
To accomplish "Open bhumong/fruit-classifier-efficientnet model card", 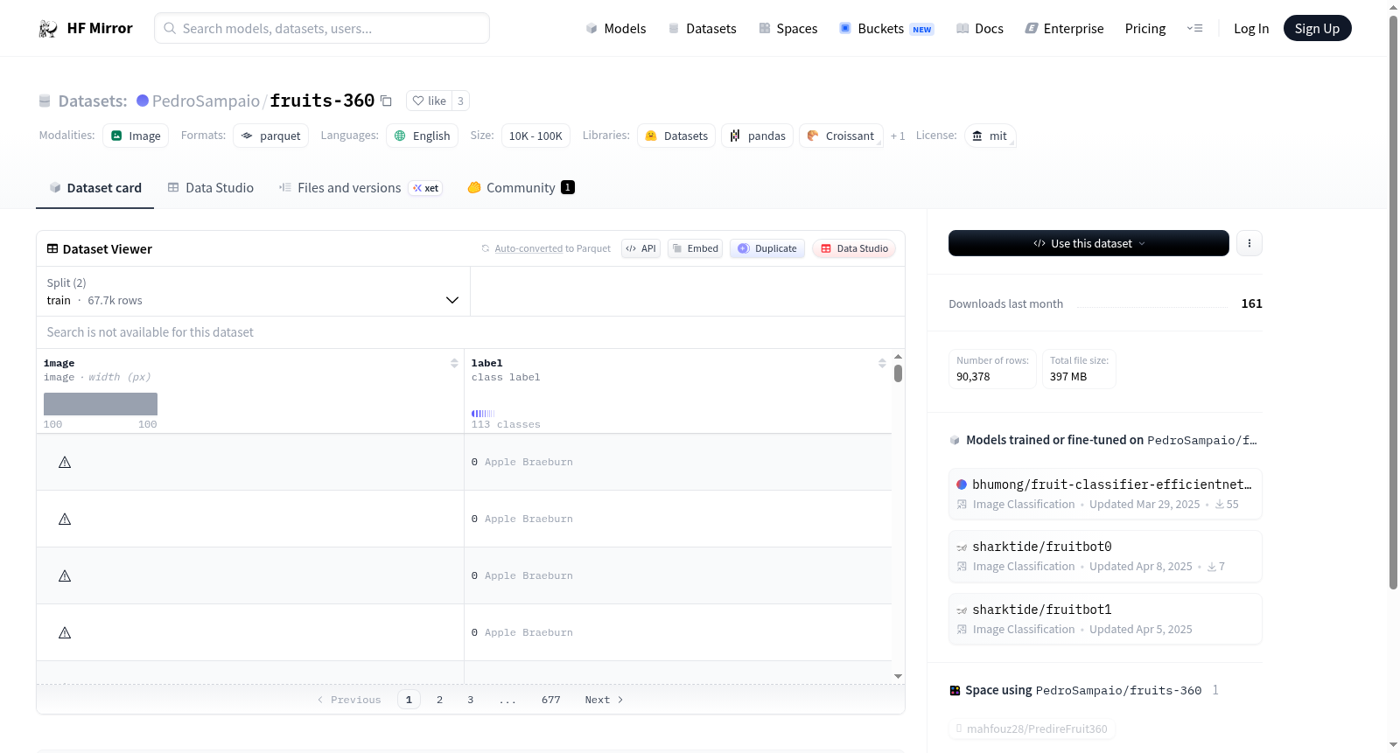I will [x=1105, y=493].
